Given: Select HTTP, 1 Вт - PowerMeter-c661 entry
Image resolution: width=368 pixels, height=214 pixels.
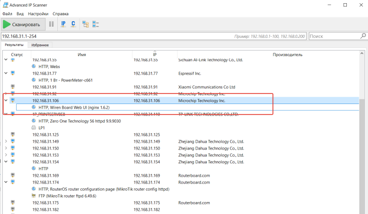Looking at the screenshot, I should (65, 80).
